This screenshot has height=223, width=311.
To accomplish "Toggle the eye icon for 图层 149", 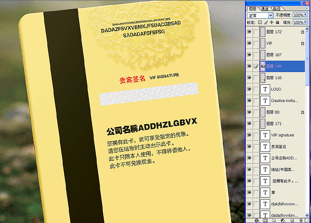I will [x=249, y=66].
